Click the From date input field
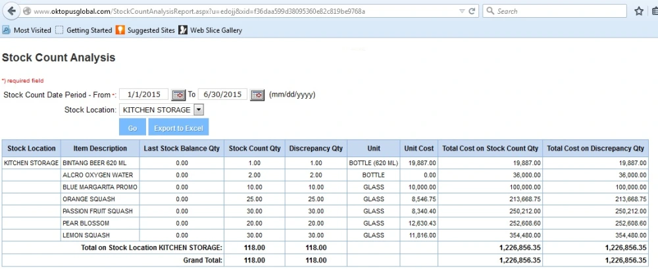This screenshot has height=269, width=658. 143,95
